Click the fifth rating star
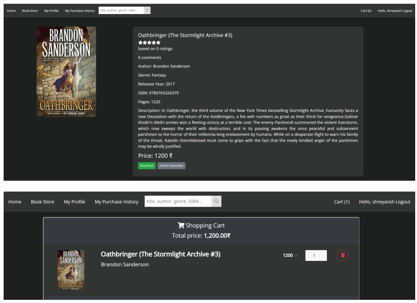Viewport: 417px width, 303px height. coord(158,42)
